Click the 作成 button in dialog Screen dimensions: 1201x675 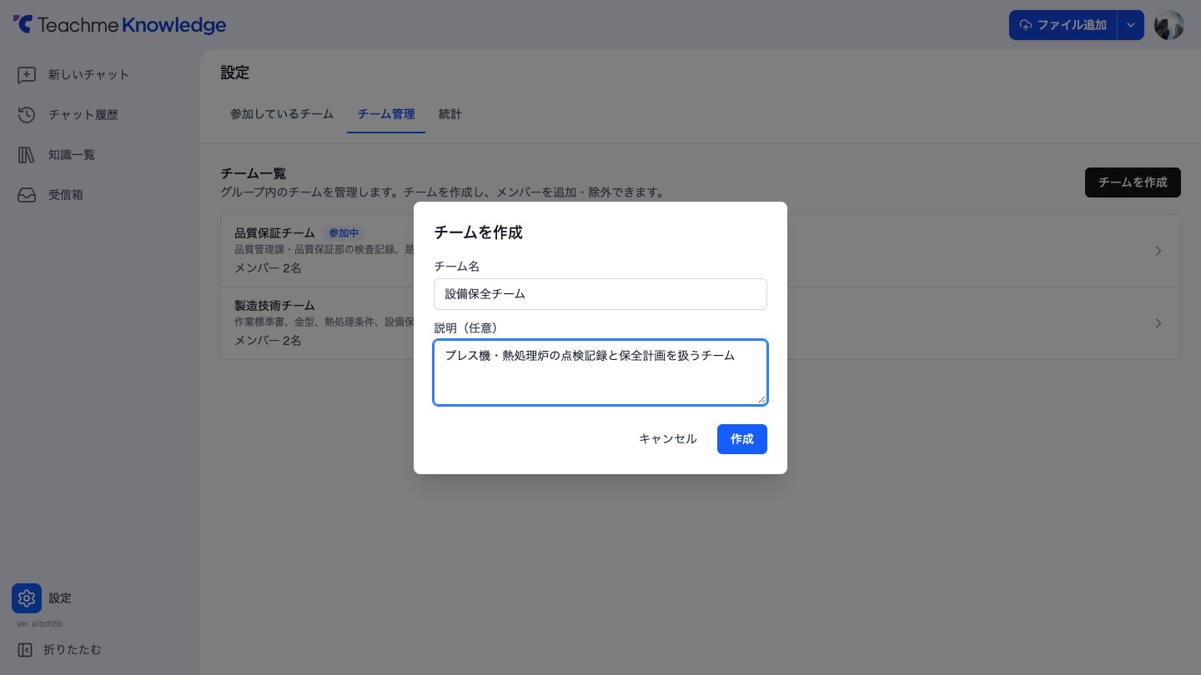tap(742, 439)
